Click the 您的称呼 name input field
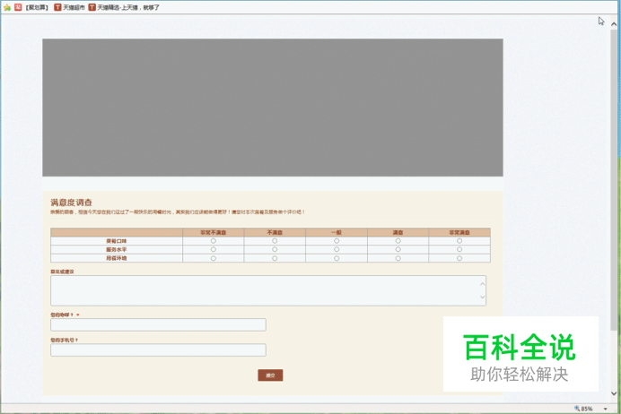 pos(158,324)
